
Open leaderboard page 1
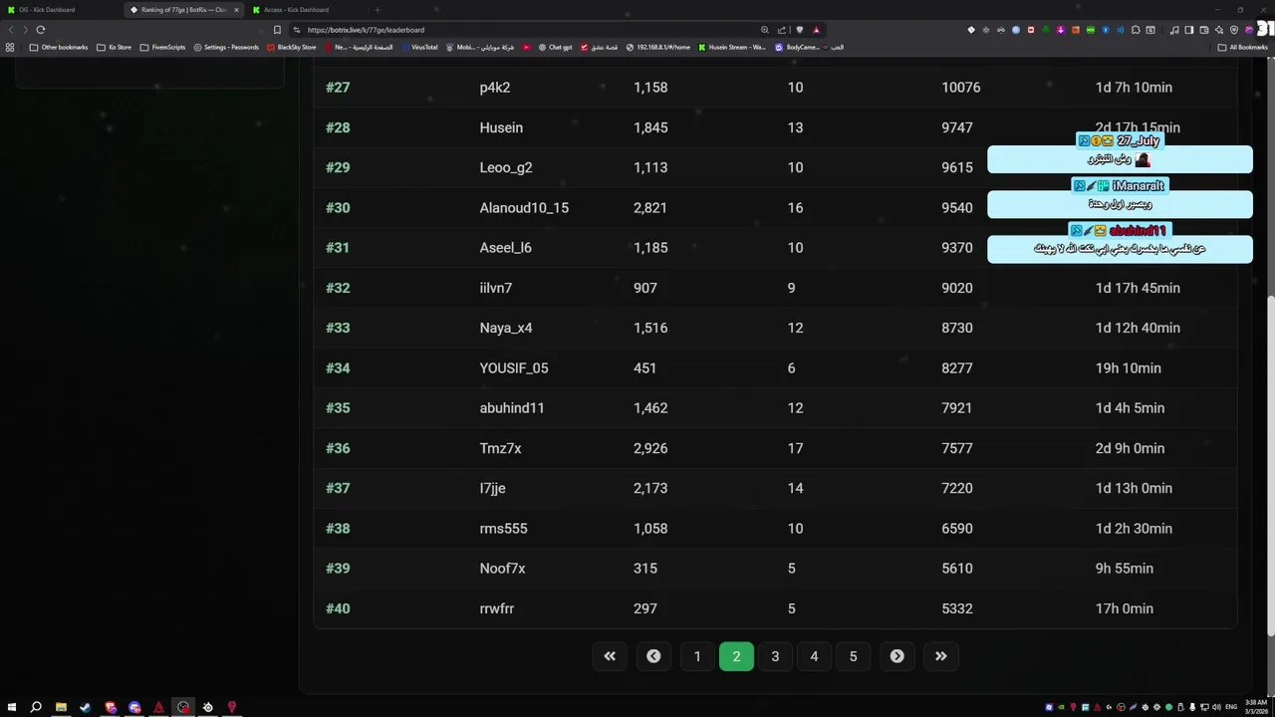tap(697, 656)
